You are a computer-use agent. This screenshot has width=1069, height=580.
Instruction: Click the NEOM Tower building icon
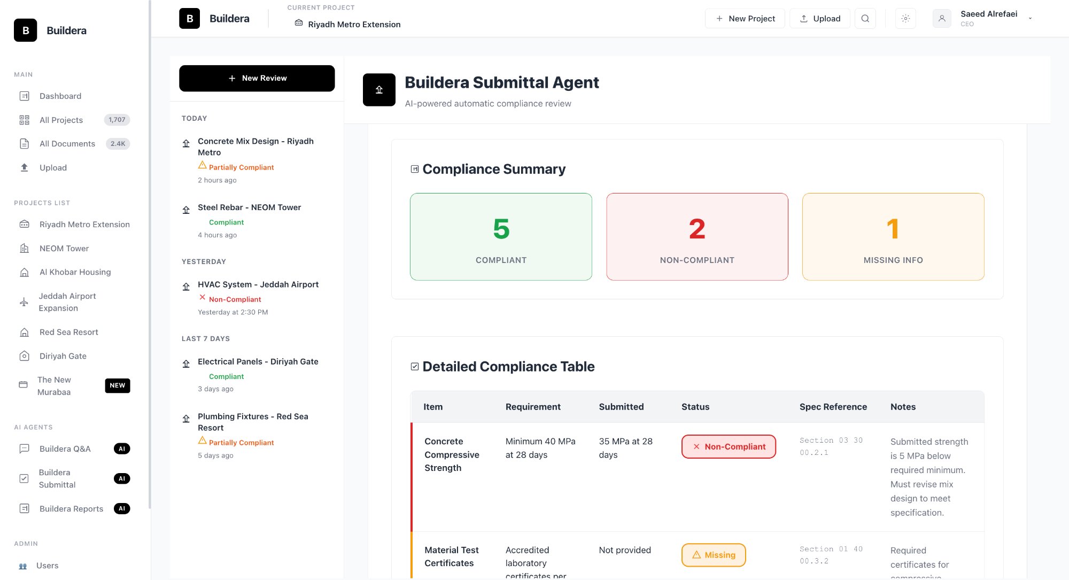click(24, 248)
